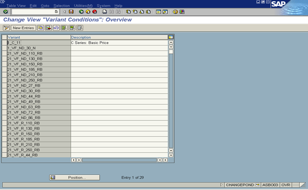Screen dimensions: 308x190
Task: Click the Find binoculars icon
Action: click(x=111, y=12)
